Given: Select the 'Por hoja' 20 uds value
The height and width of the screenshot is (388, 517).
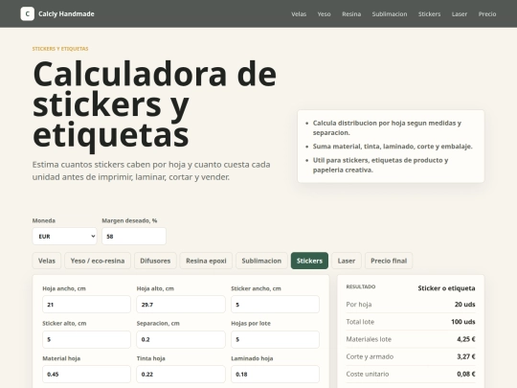Looking at the screenshot, I should (x=464, y=305).
